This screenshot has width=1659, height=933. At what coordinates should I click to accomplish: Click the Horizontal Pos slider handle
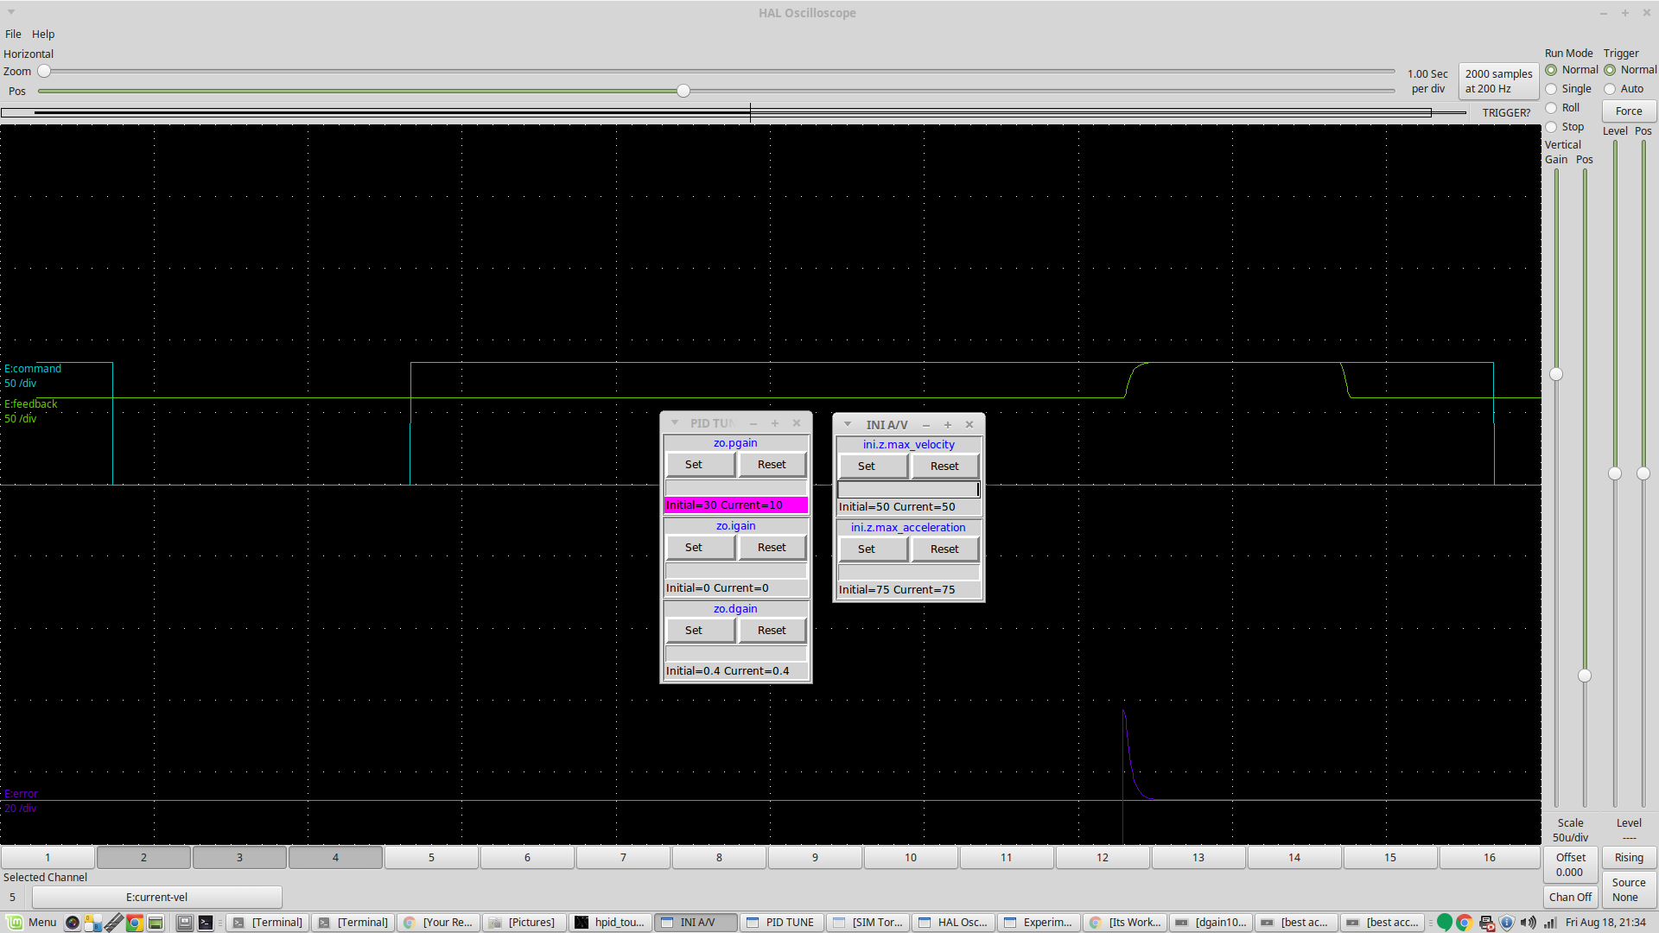[x=683, y=91]
